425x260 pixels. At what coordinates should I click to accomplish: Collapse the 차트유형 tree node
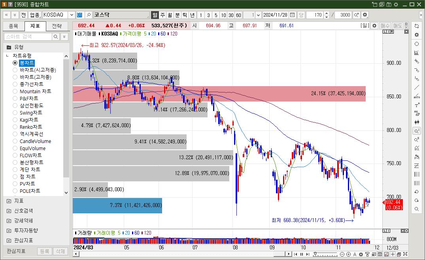[8, 56]
